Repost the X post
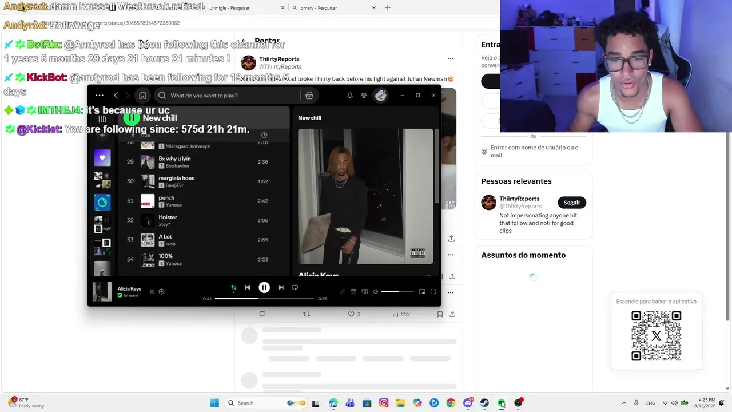This screenshot has height=412, width=732. point(307,314)
